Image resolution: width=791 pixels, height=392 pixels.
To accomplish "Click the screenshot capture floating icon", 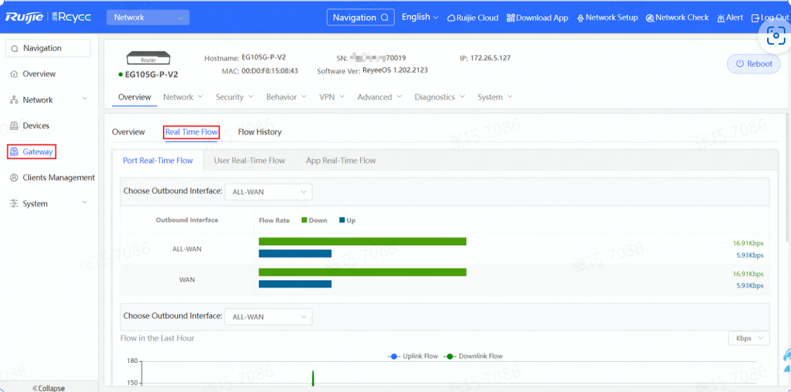I will coord(775,36).
